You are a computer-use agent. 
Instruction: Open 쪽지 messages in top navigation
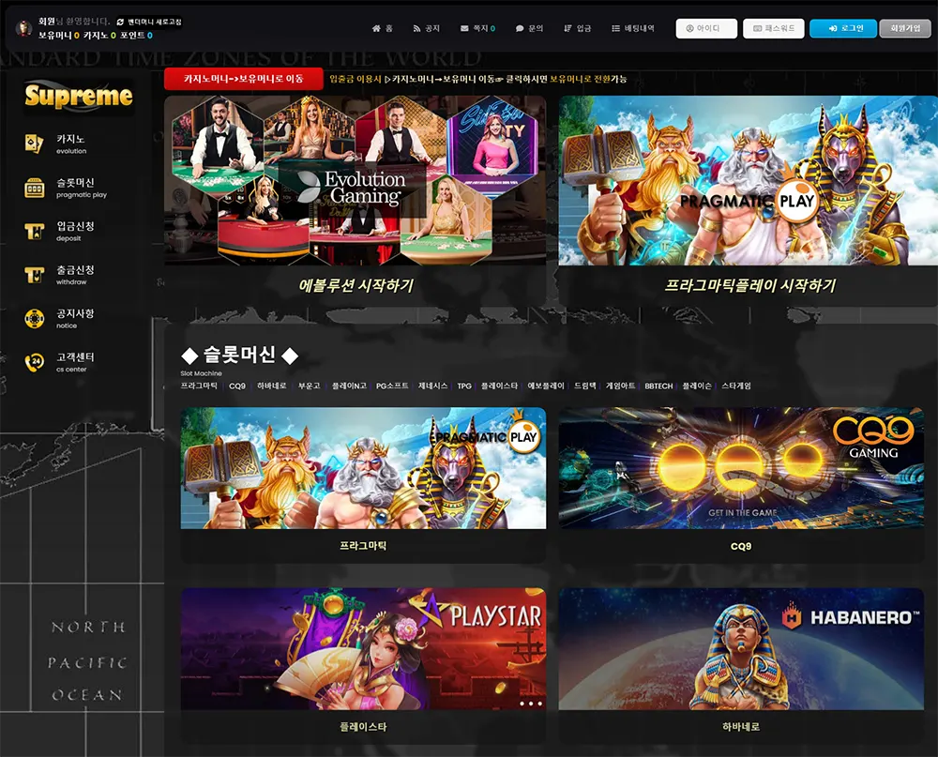(477, 28)
